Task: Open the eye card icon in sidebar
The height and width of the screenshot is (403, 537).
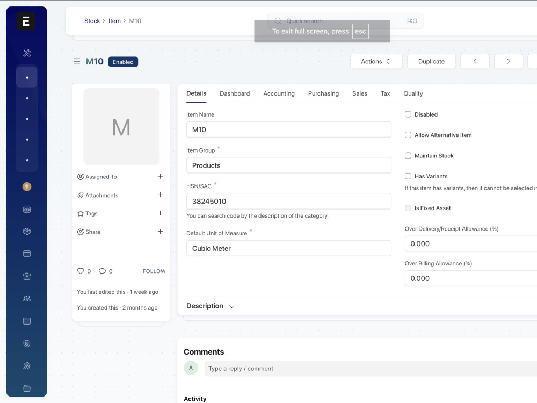Action: (27, 209)
